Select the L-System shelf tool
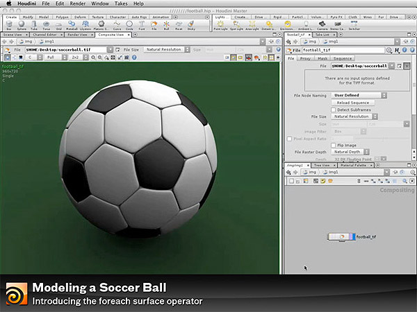417x312 pixels. pyautogui.click(x=85, y=26)
